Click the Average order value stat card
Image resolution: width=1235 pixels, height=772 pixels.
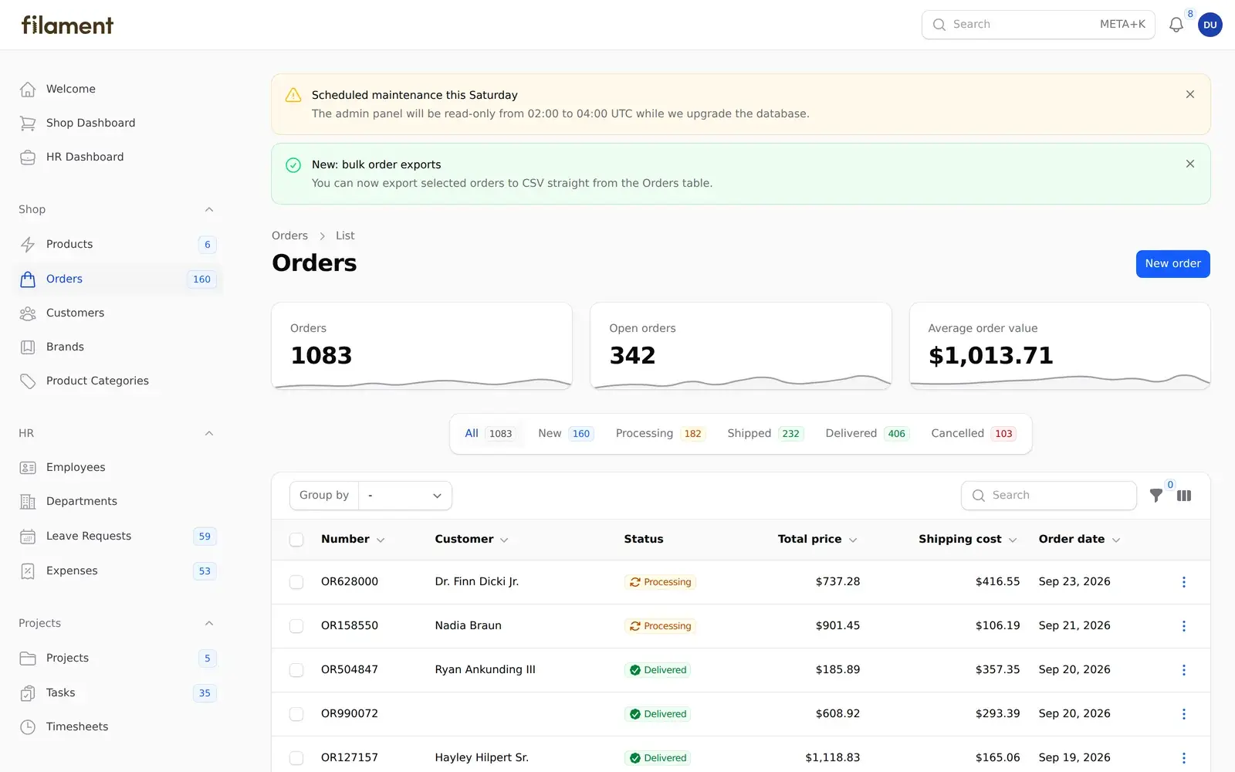coord(1060,346)
